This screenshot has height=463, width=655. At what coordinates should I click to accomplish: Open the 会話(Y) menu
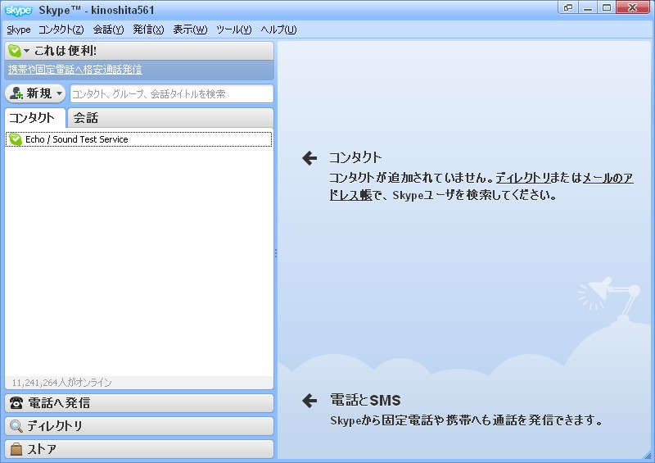pyautogui.click(x=108, y=30)
